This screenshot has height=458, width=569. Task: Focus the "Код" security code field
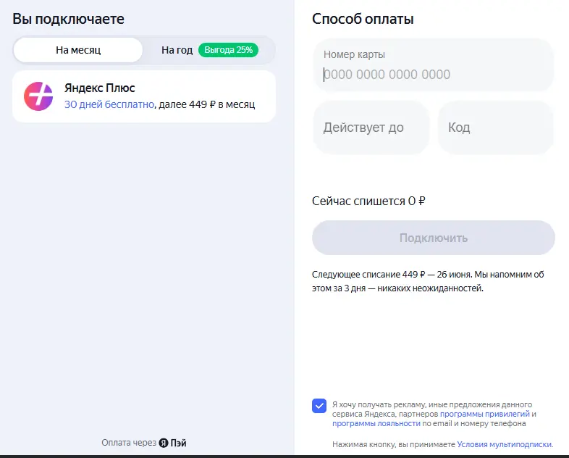coord(496,128)
